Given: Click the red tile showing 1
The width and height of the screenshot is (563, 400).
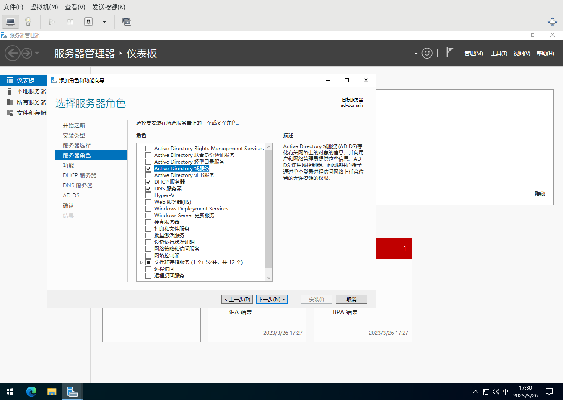Looking at the screenshot, I should [394, 249].
